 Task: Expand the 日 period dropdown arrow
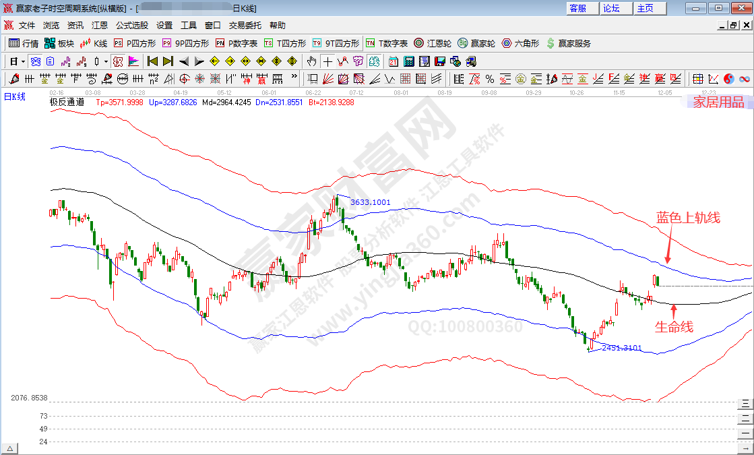(23, 61)
